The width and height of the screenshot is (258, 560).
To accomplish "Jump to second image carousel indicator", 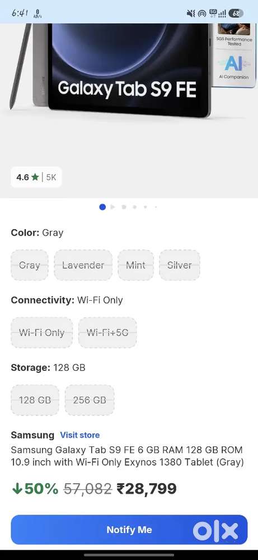I will click(x=112, y=207).
